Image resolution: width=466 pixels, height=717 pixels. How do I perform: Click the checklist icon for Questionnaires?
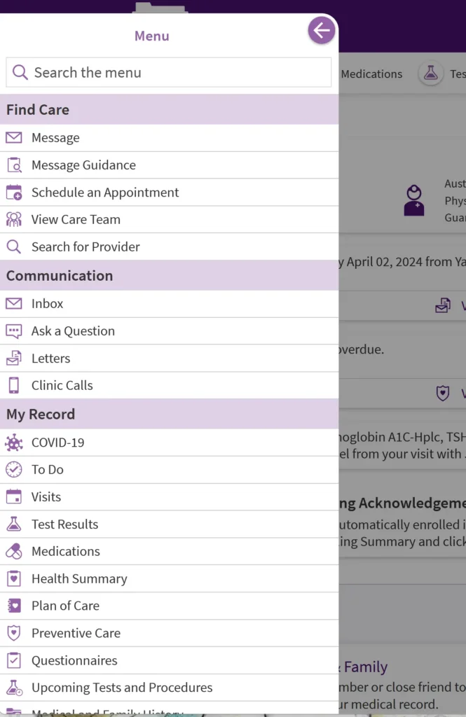(x=14, y=660)
